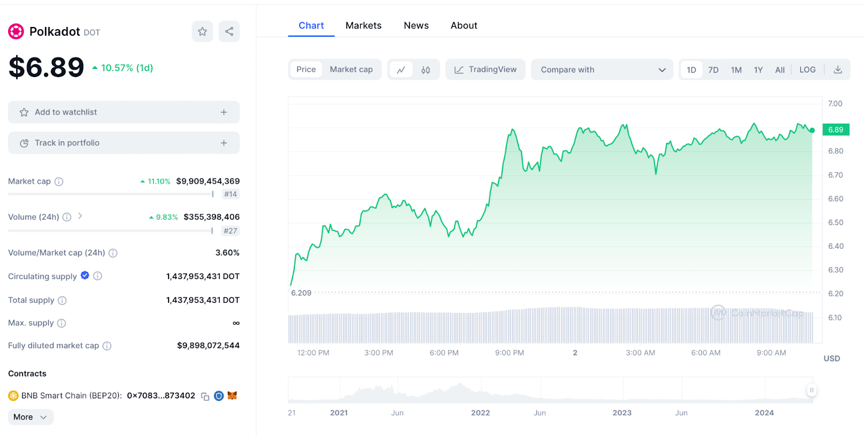Click the volume rank #27 badge
Image resolution: width=864 pixels, height=436 pixels.
pos(231,231)
